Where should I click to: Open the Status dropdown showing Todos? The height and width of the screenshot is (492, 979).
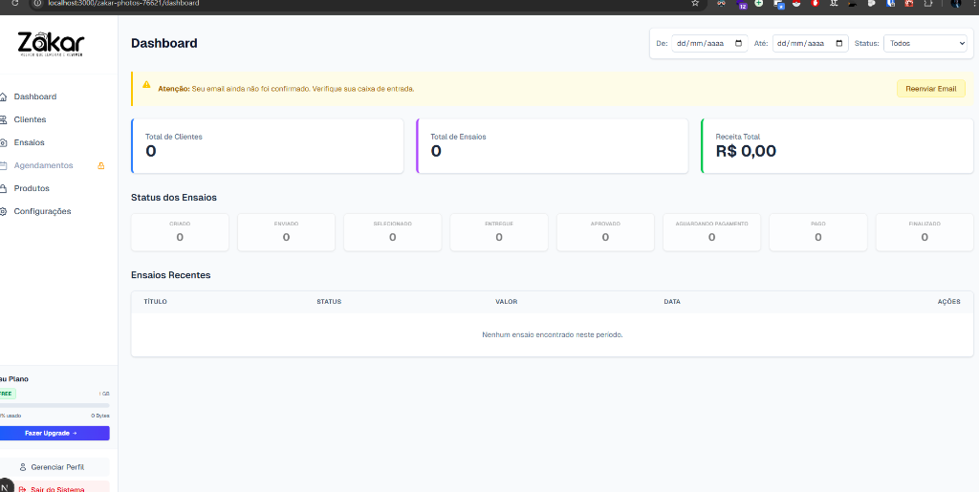point(925,43)
